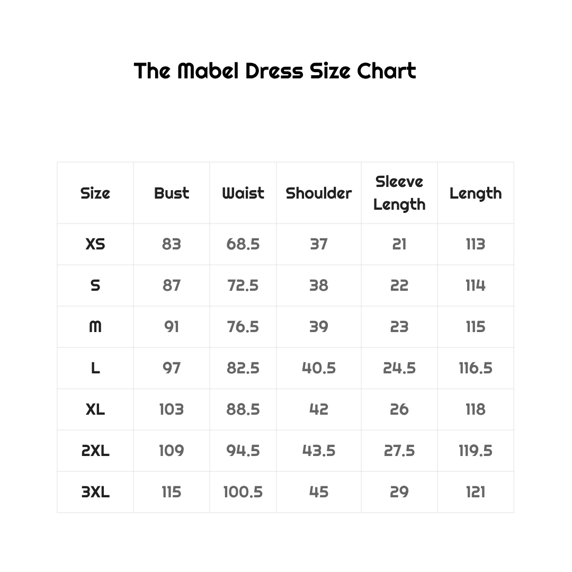Viewport: 572px width, 572px height.
Task: Click the Size column header
Action: click(95, 193)
